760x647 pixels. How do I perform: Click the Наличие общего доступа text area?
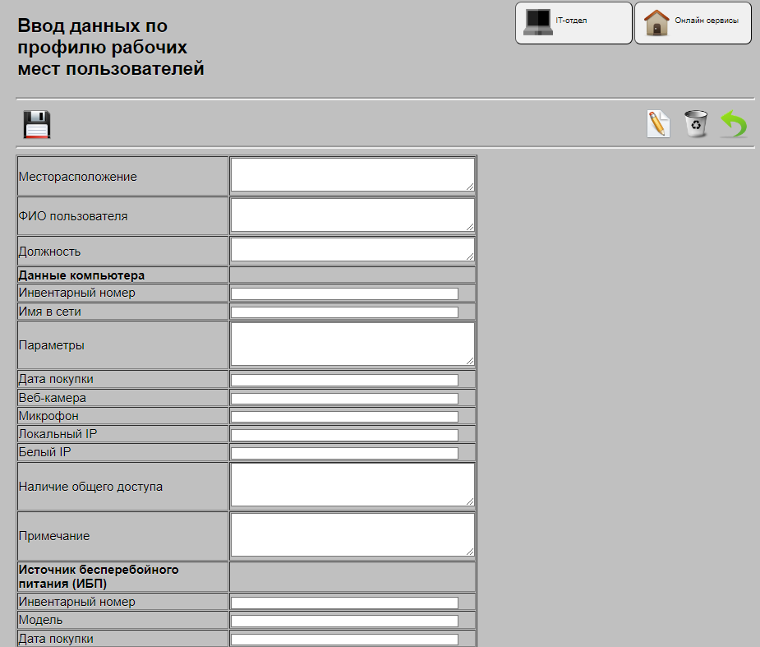(x=352, y=485)
